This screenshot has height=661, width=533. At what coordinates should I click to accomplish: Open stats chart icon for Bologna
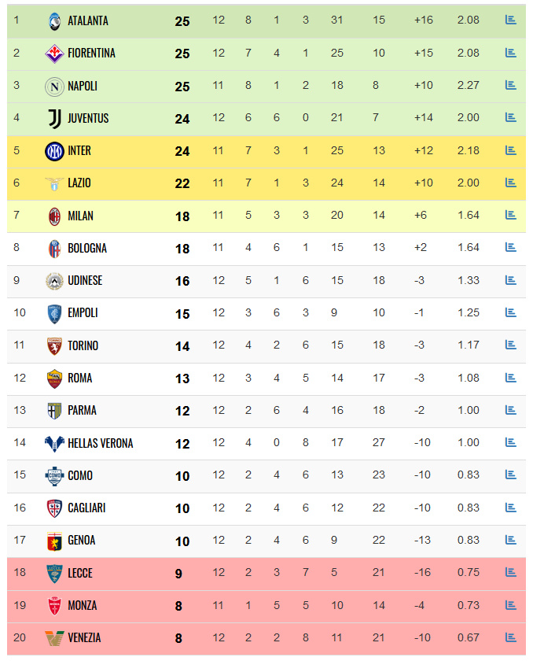510,248
